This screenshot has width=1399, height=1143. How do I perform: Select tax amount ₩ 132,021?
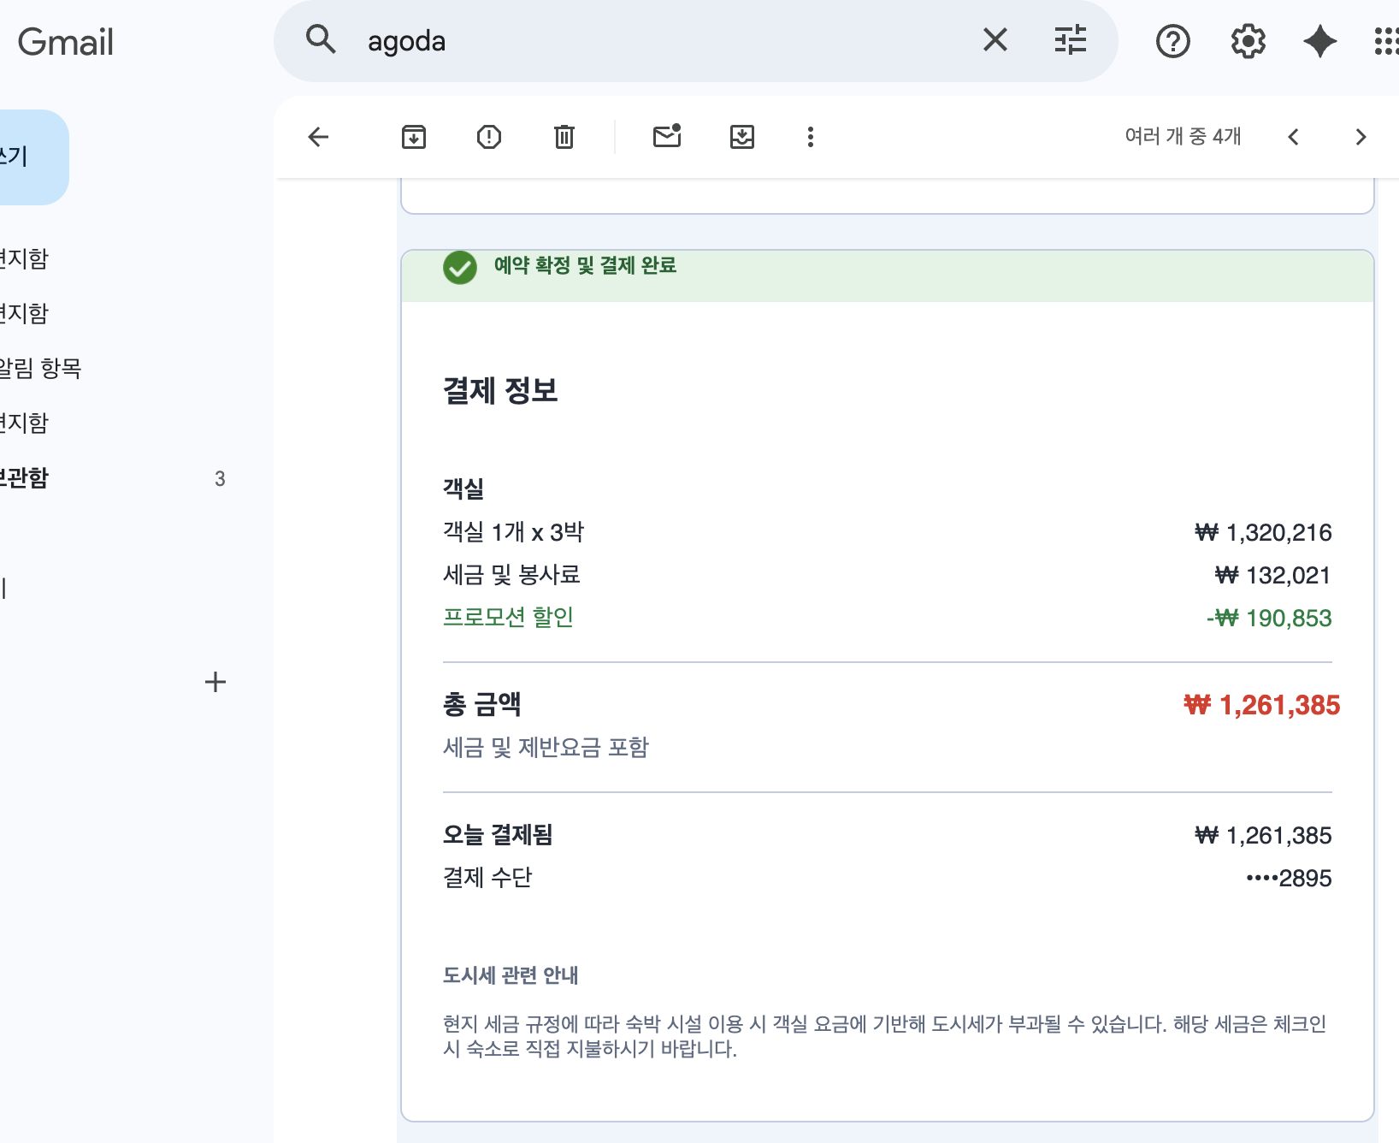[1273, 575]
